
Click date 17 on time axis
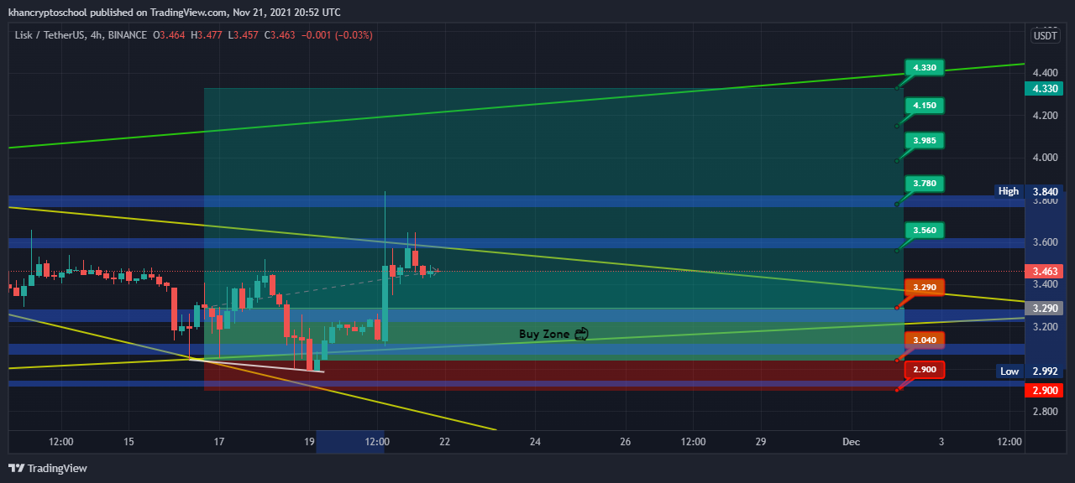coord(219,442)
